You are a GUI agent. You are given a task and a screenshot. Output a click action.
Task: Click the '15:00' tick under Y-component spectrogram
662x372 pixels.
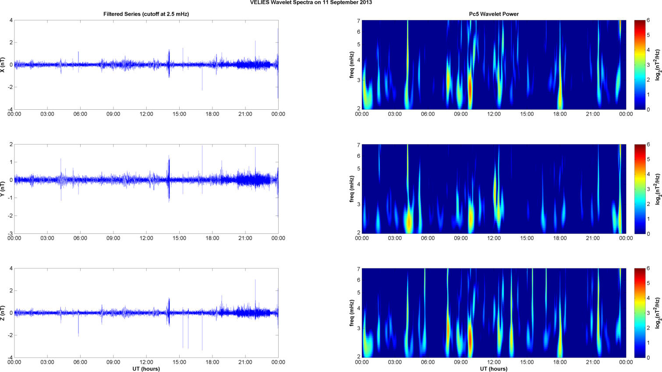pos(527,238)
